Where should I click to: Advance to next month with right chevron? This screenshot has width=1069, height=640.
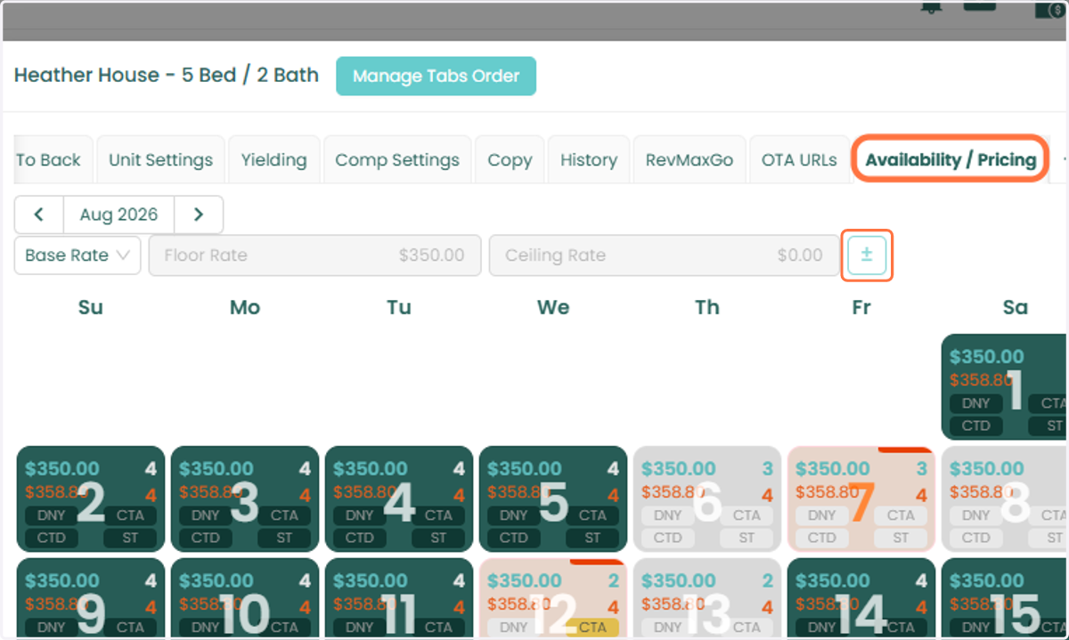[x=199, y=215]
